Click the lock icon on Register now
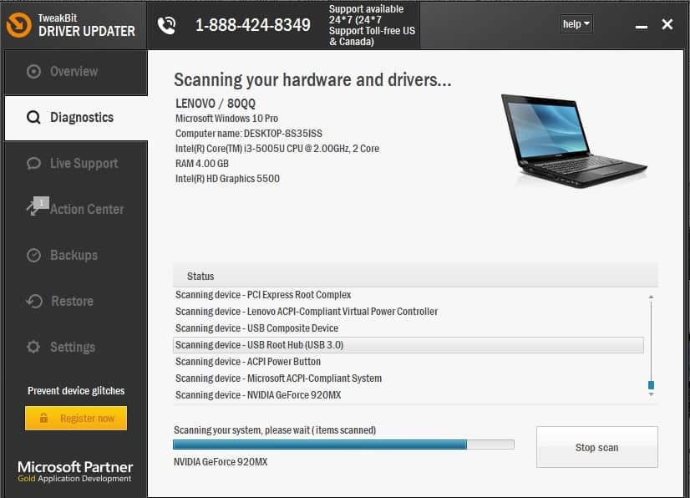Viewport: 690px width, 498px height. click(43, 418)
